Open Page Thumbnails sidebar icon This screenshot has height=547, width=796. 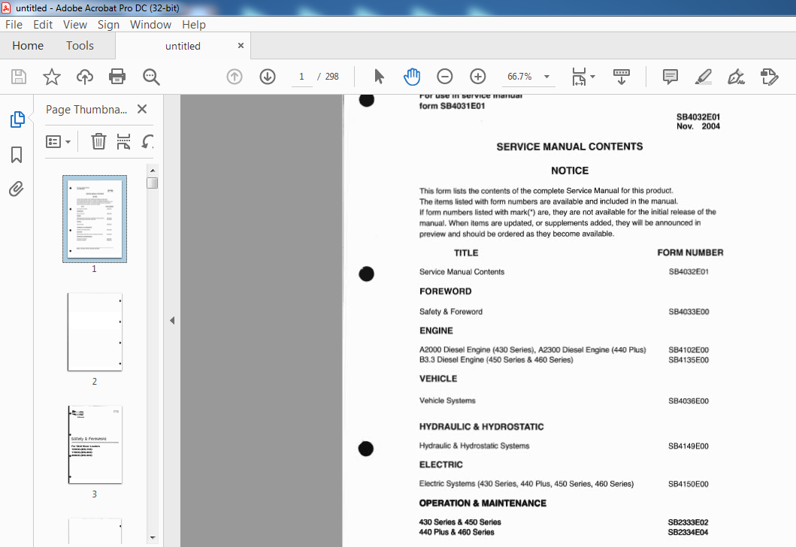[x=17, y=119]
